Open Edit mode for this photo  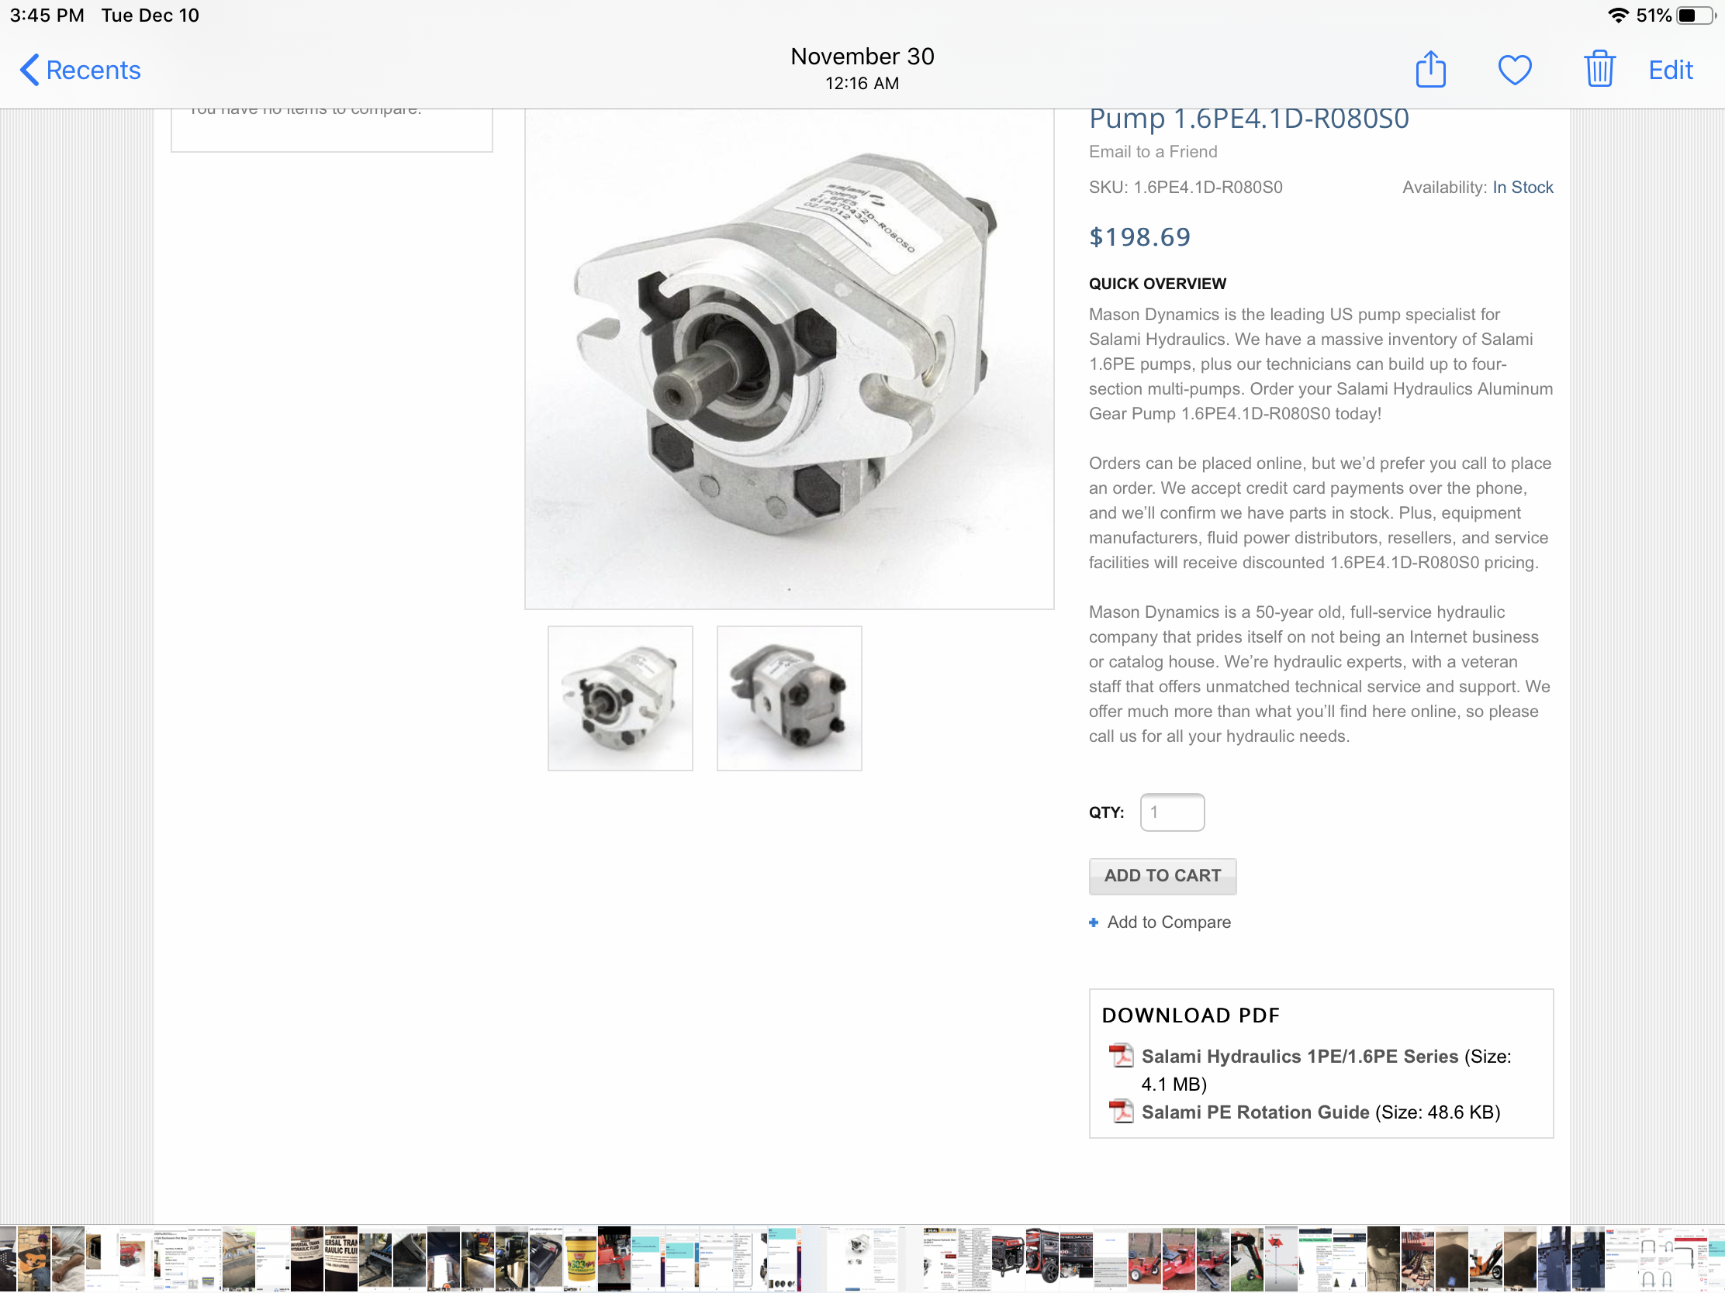pyautogui.click(x=1670, y=70)
